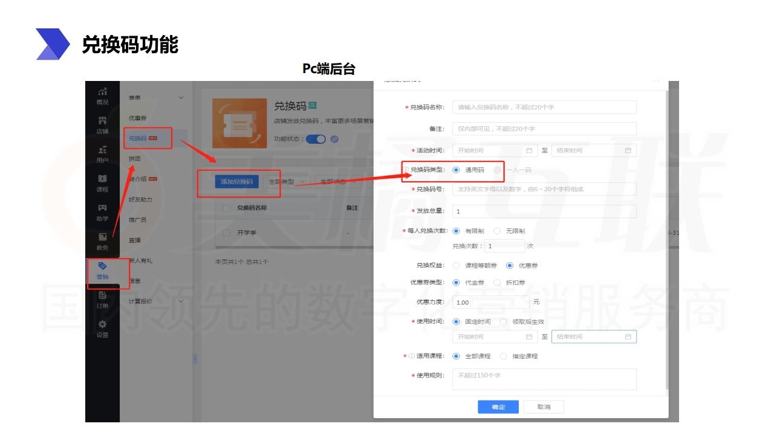Open the 用户 users sidebar icon
This screenshot has width=774, height=435.
[102, 149]
